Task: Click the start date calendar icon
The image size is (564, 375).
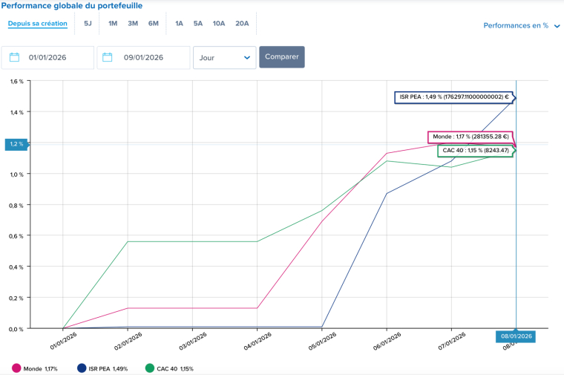Action: 14,57
